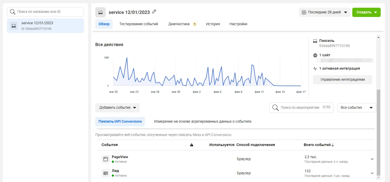Click the warning triangle icon in events header

pos(192,145)
